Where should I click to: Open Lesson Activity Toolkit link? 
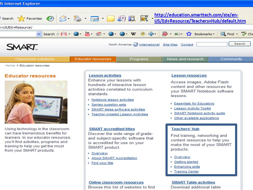pyautogui.click(x=192, y=108)
